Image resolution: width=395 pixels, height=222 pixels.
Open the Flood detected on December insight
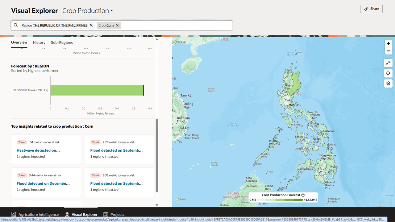[43, 183]
